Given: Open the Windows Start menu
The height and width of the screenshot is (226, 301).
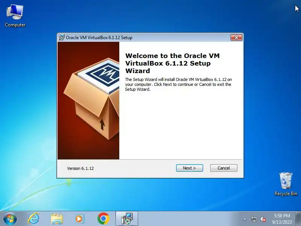Looking at the screenshot, I should 10,219.
